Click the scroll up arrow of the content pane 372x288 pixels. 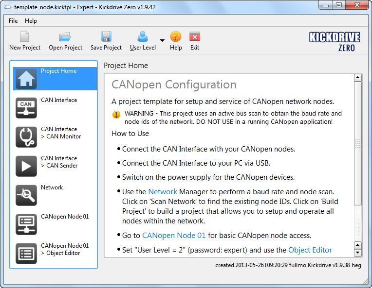tap(358, 78)
